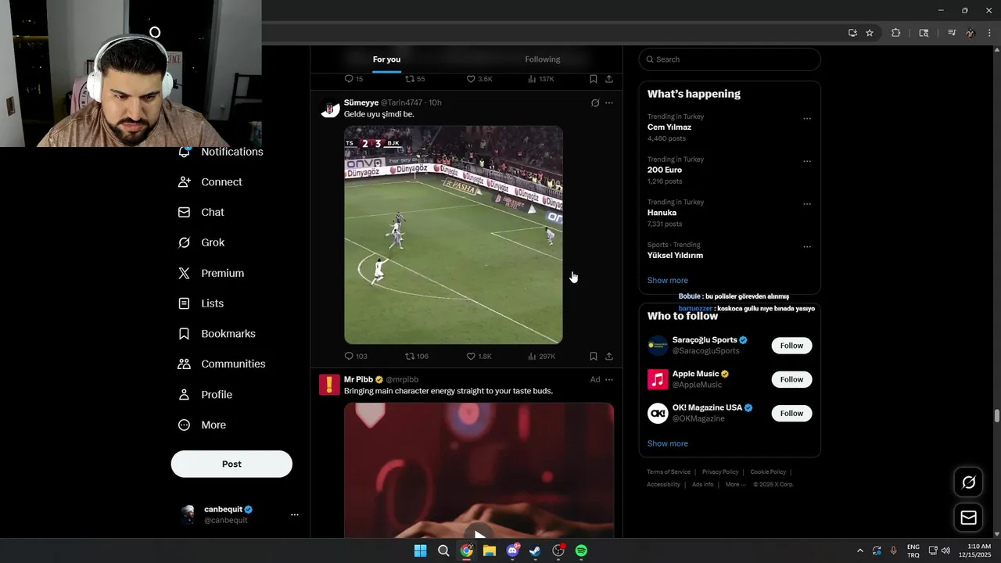Viewport: 1001px width, 563px height.
Task: Repost Sümeyye's post showing 106 reposts
Action: click(x=417, y=357)
